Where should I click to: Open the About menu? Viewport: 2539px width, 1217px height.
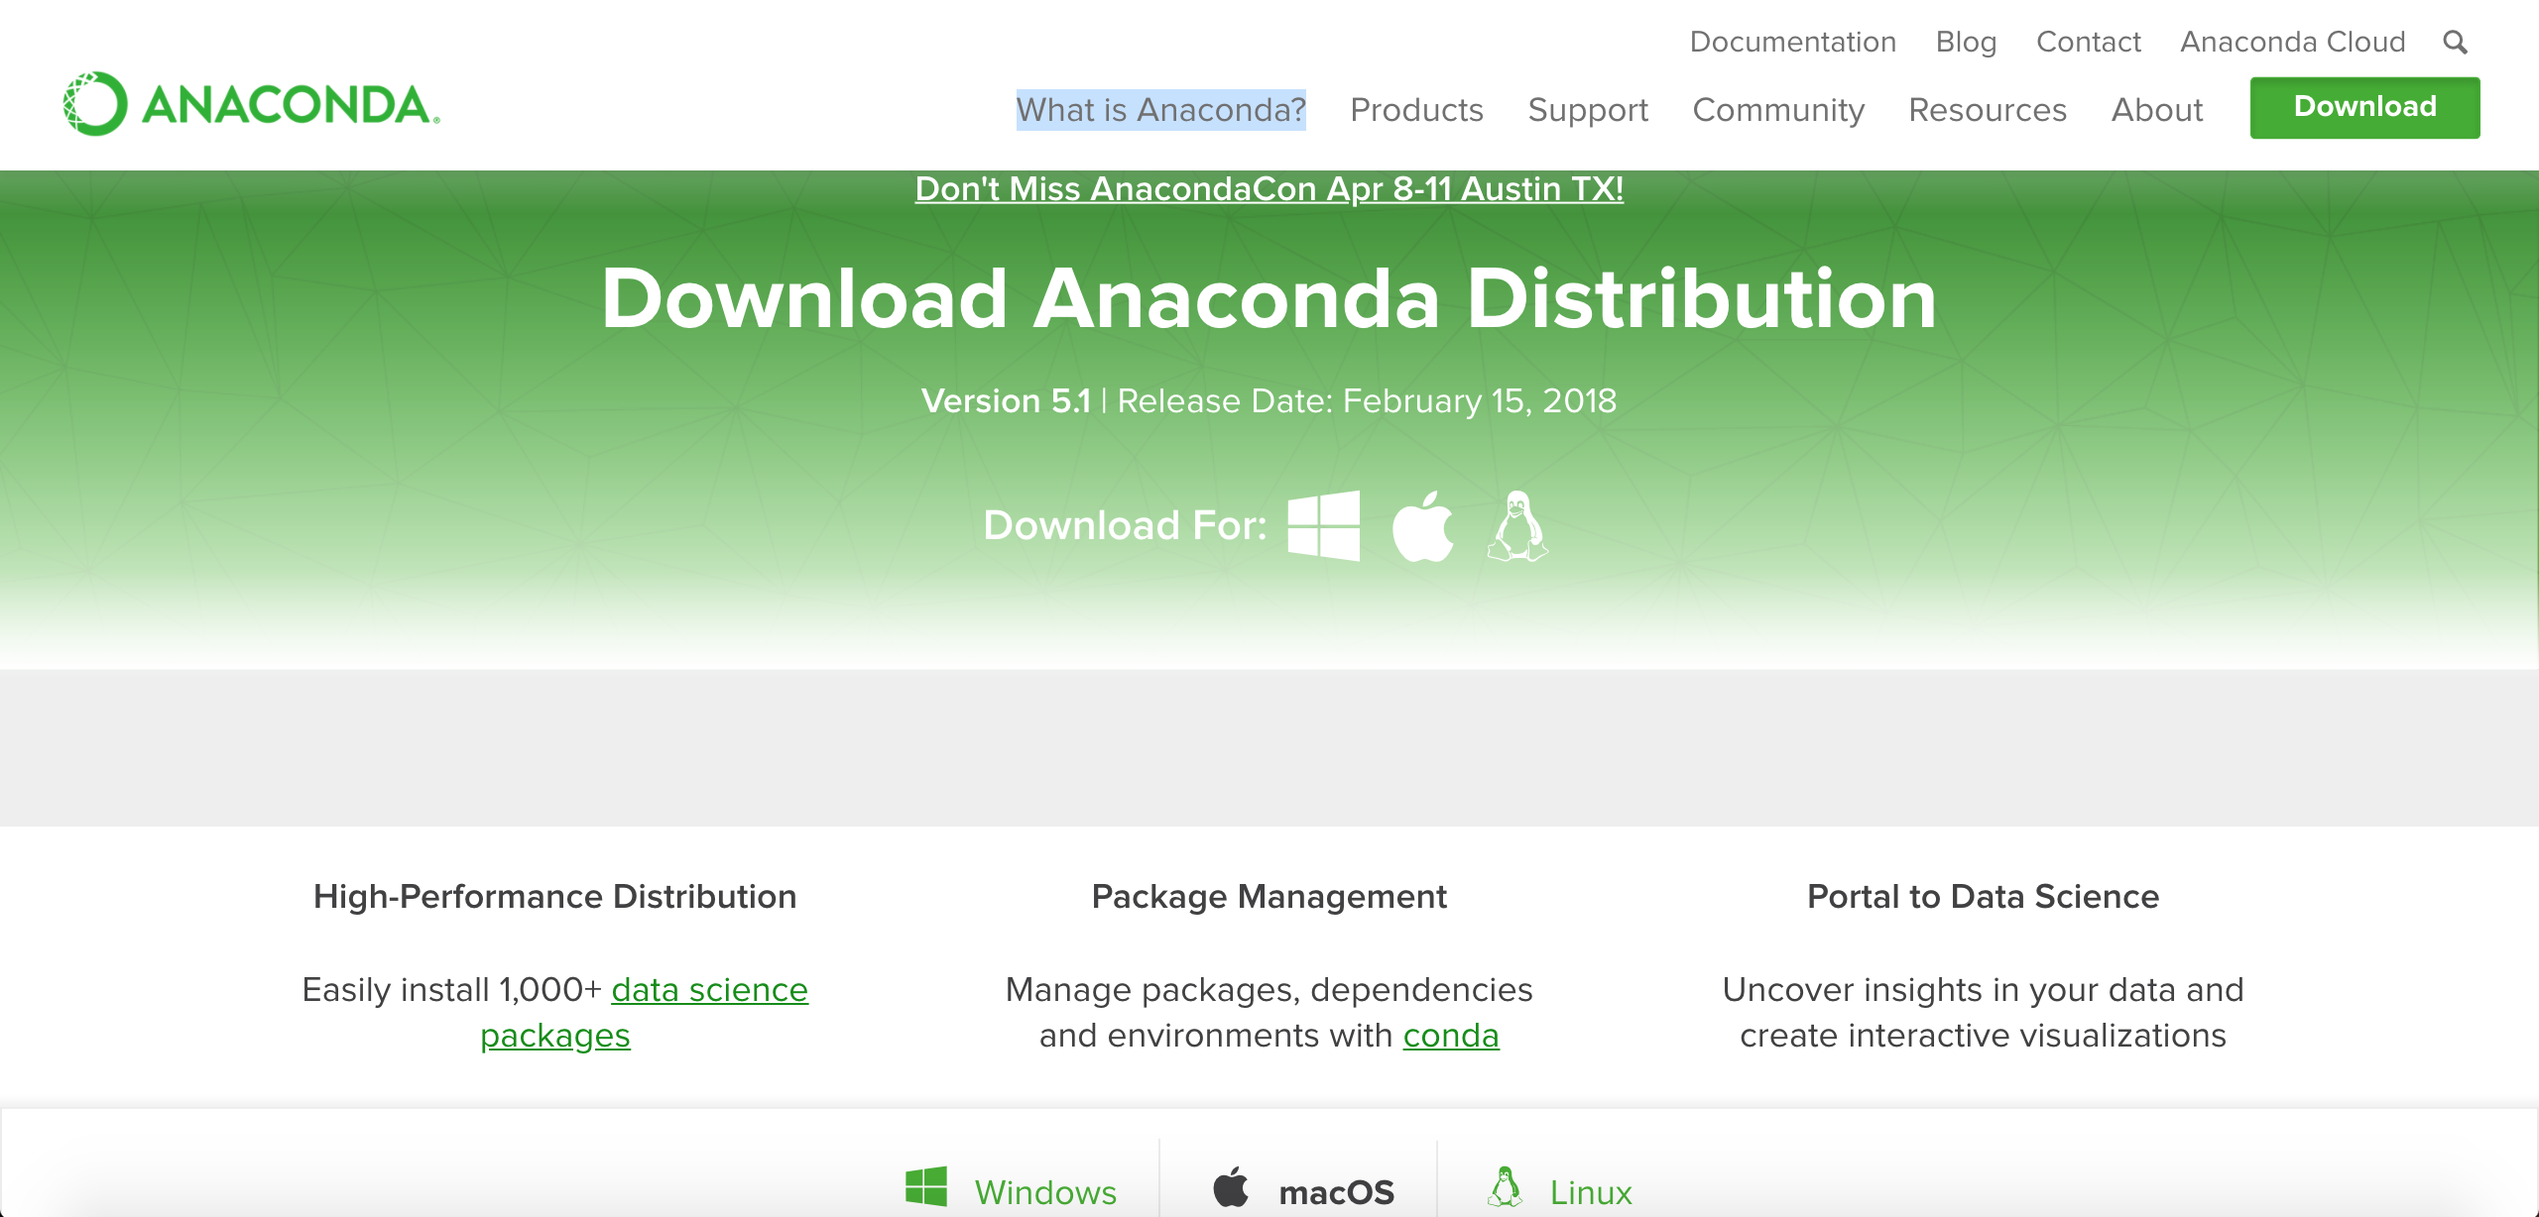(x=2157, y=109)
